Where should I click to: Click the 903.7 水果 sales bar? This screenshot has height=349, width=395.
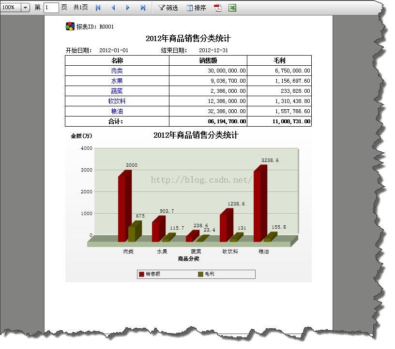[x=158, y=229]
